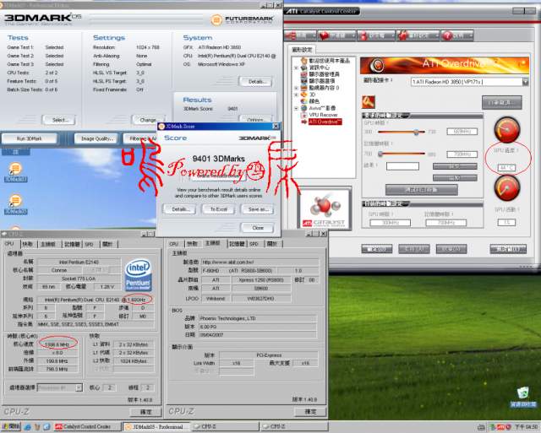This screenshot has width=541, height=433.
Task: Click Select... under Tests in 3DMark05
Action: (x=59, y=120)
